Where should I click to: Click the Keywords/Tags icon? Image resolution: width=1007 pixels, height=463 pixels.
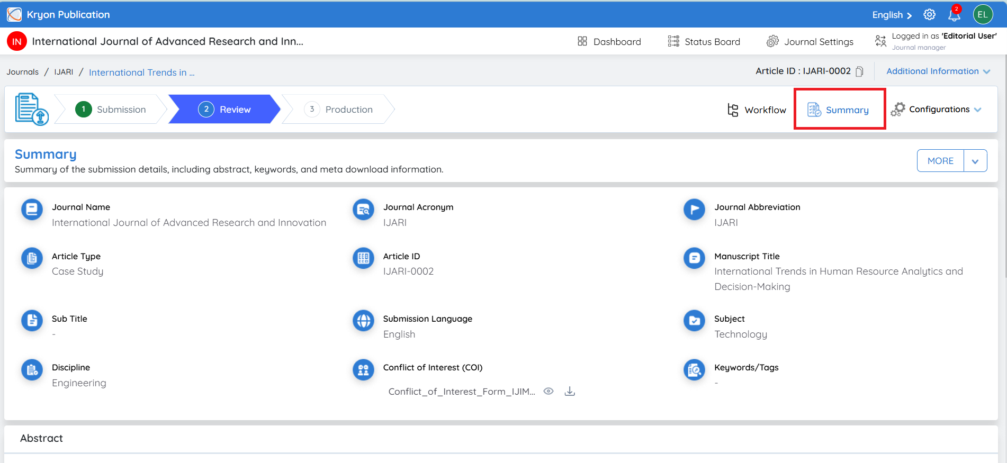coord(694,370)
